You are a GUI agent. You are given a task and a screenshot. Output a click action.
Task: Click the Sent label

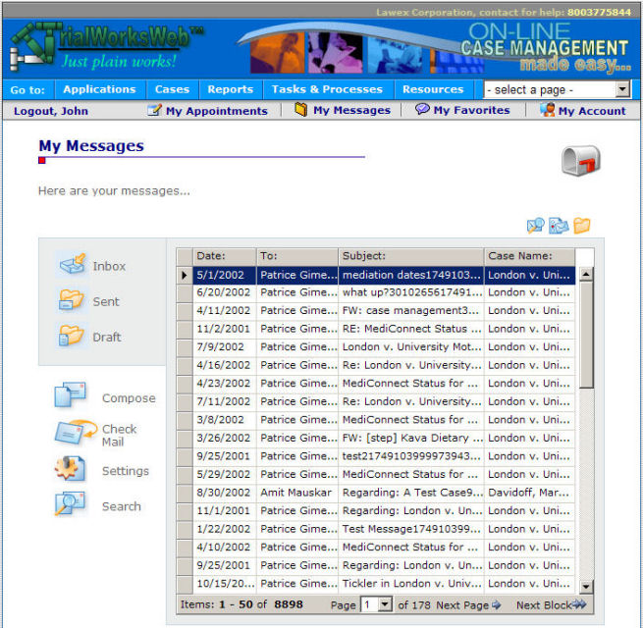106,301
